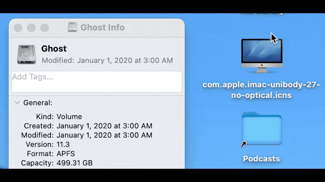Screen dimensions: 325x182
Task: Minimize the Ghost Info window
Action: click(31, 28)
